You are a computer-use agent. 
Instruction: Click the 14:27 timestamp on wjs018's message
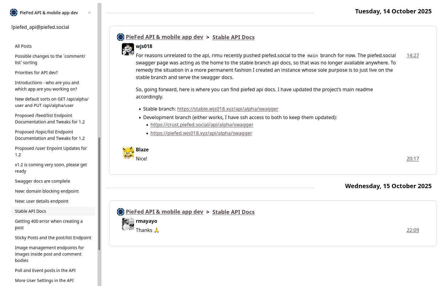[413, 55]
